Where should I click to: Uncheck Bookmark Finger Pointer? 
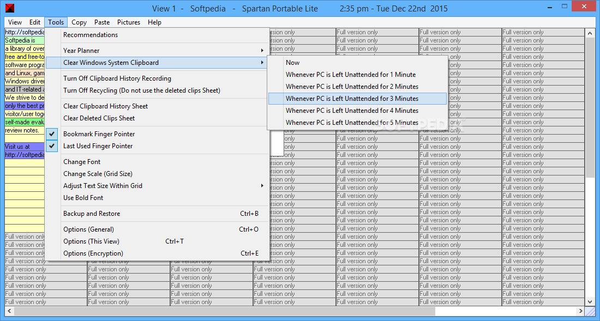tap(157, 134)
